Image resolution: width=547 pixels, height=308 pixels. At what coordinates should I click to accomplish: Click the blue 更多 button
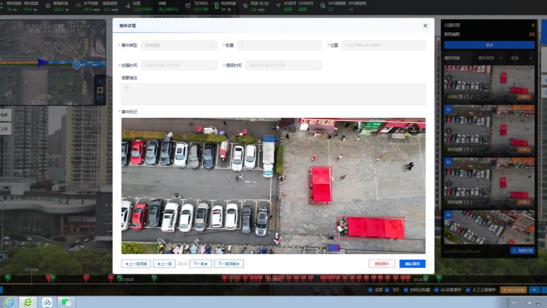(489, 45)
